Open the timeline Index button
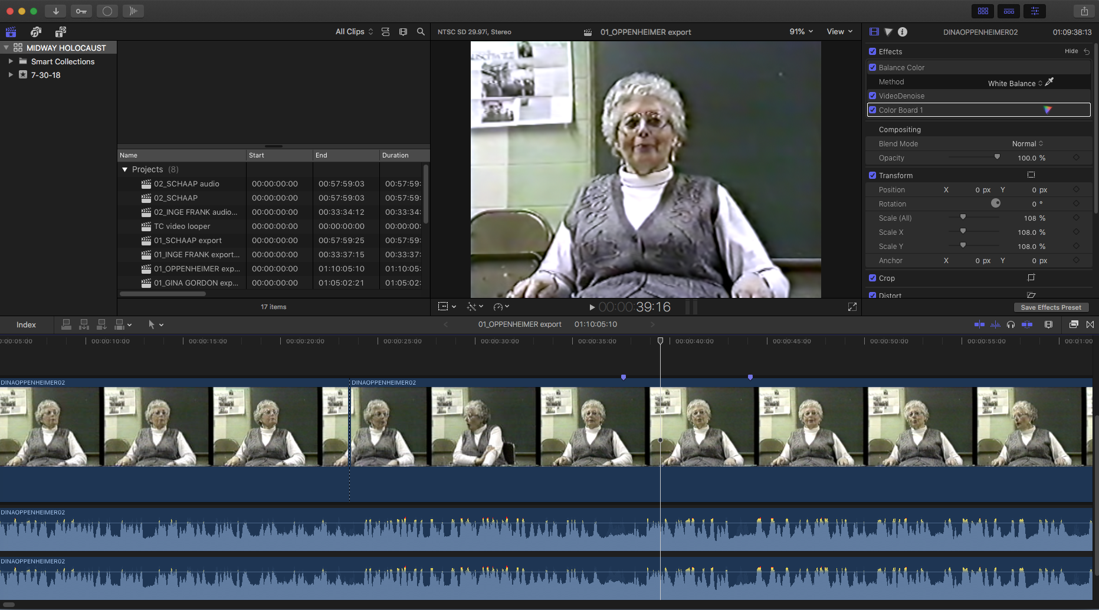This screenshot has width=1099, height=610. [x=26, y=324]
